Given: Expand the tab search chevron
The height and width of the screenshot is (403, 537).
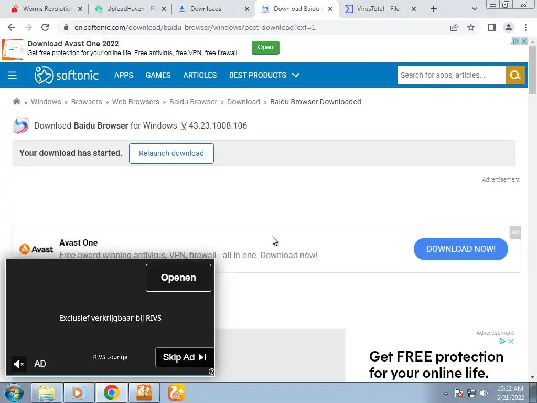Looking at the screenshot, I should (x=474, y=9).
